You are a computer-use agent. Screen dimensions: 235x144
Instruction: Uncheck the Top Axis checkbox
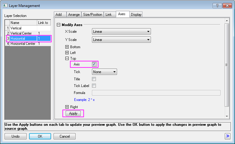click(x=94, y=64)
